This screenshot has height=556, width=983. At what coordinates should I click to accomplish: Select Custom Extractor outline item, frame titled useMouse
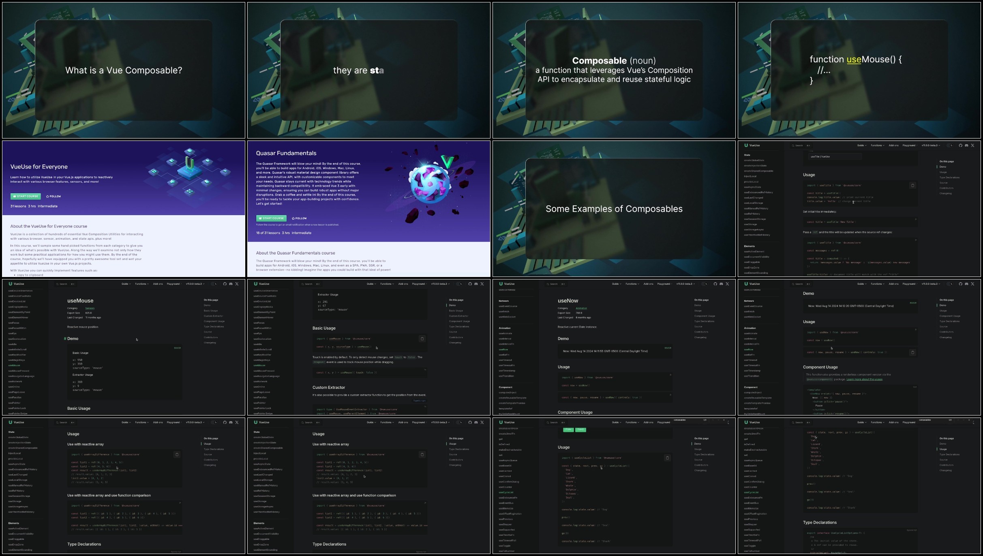point(213,316)
